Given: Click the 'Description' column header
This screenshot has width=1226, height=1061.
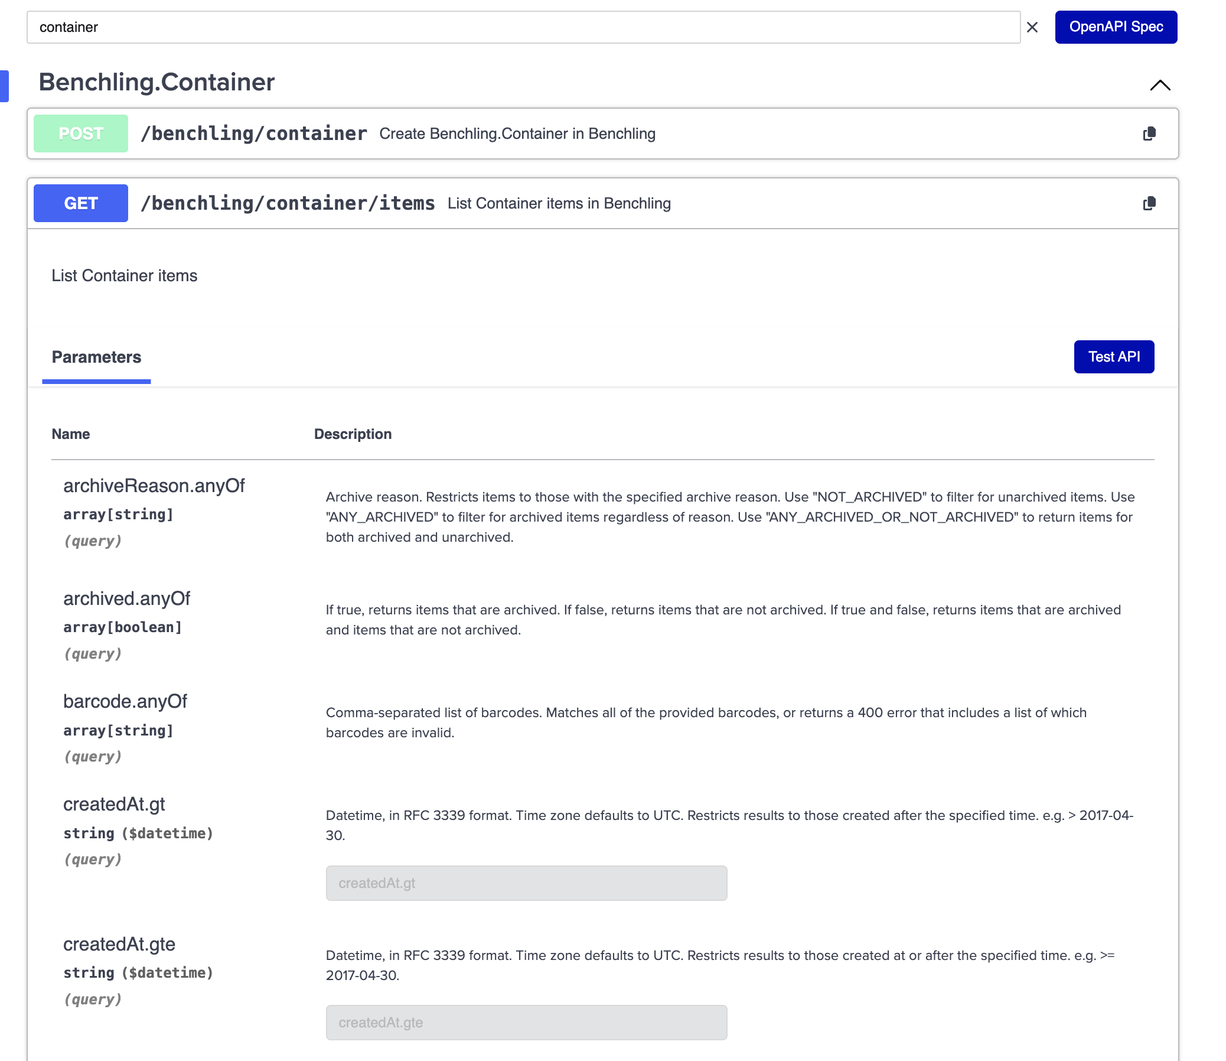Looking at the screenshot, I should click(x=353, y=435).
